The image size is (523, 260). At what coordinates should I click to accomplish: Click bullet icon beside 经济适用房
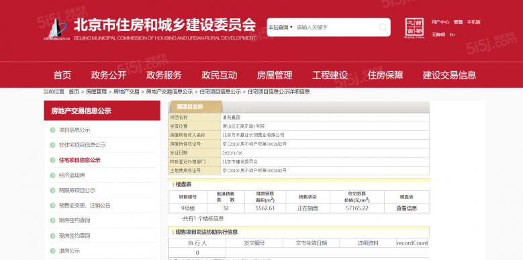click(x=52, y=175)
